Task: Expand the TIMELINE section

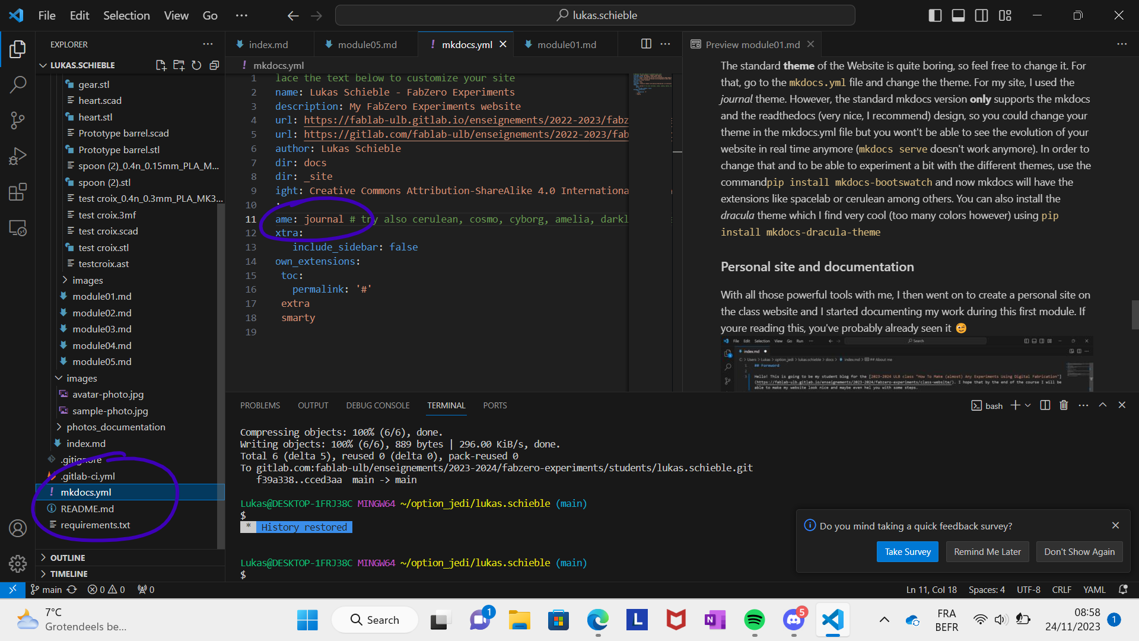Action: pos(69,574)
